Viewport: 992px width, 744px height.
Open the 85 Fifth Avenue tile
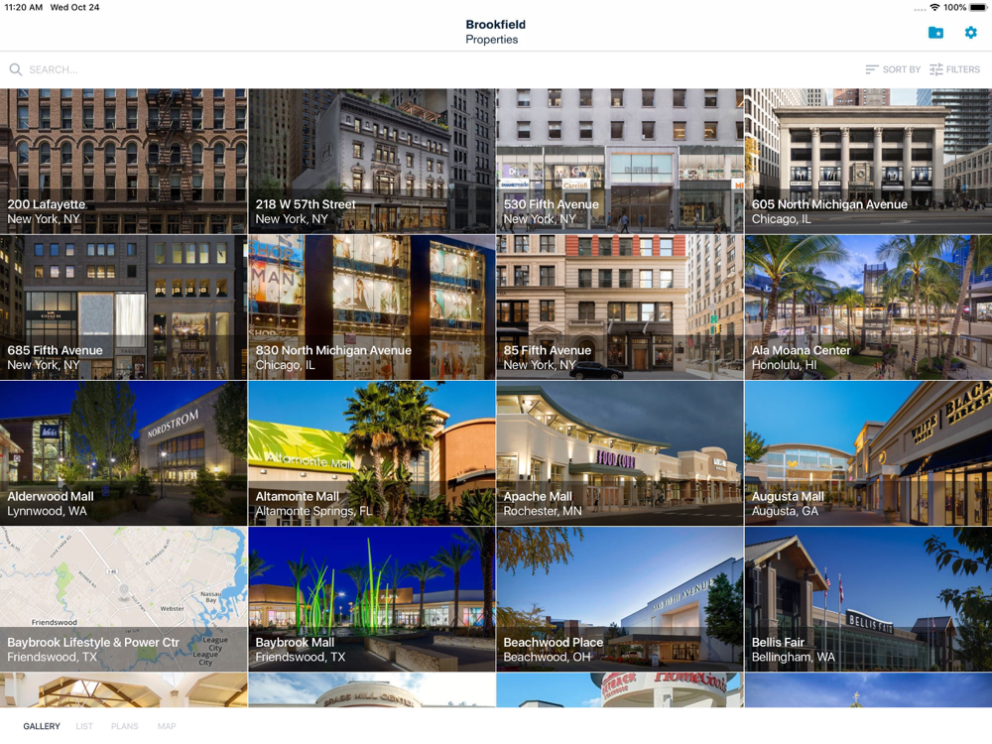coord(620,308)
